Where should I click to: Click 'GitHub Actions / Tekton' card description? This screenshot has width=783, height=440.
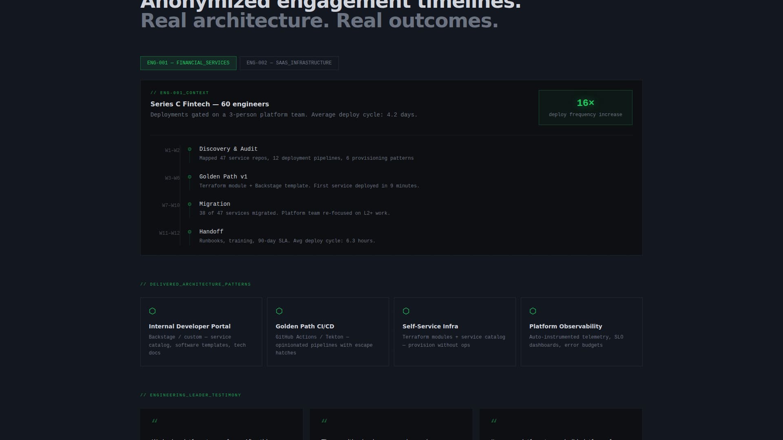point(324,345)
